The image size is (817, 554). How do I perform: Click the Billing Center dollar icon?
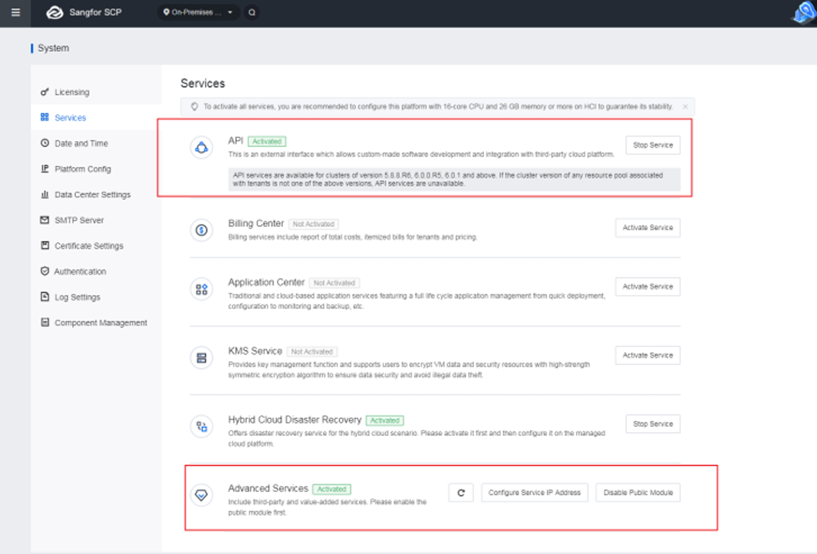pos(201,228)
